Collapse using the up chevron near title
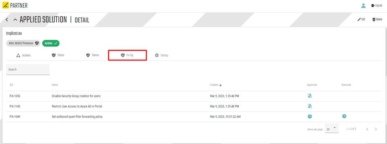 [15, 20]
